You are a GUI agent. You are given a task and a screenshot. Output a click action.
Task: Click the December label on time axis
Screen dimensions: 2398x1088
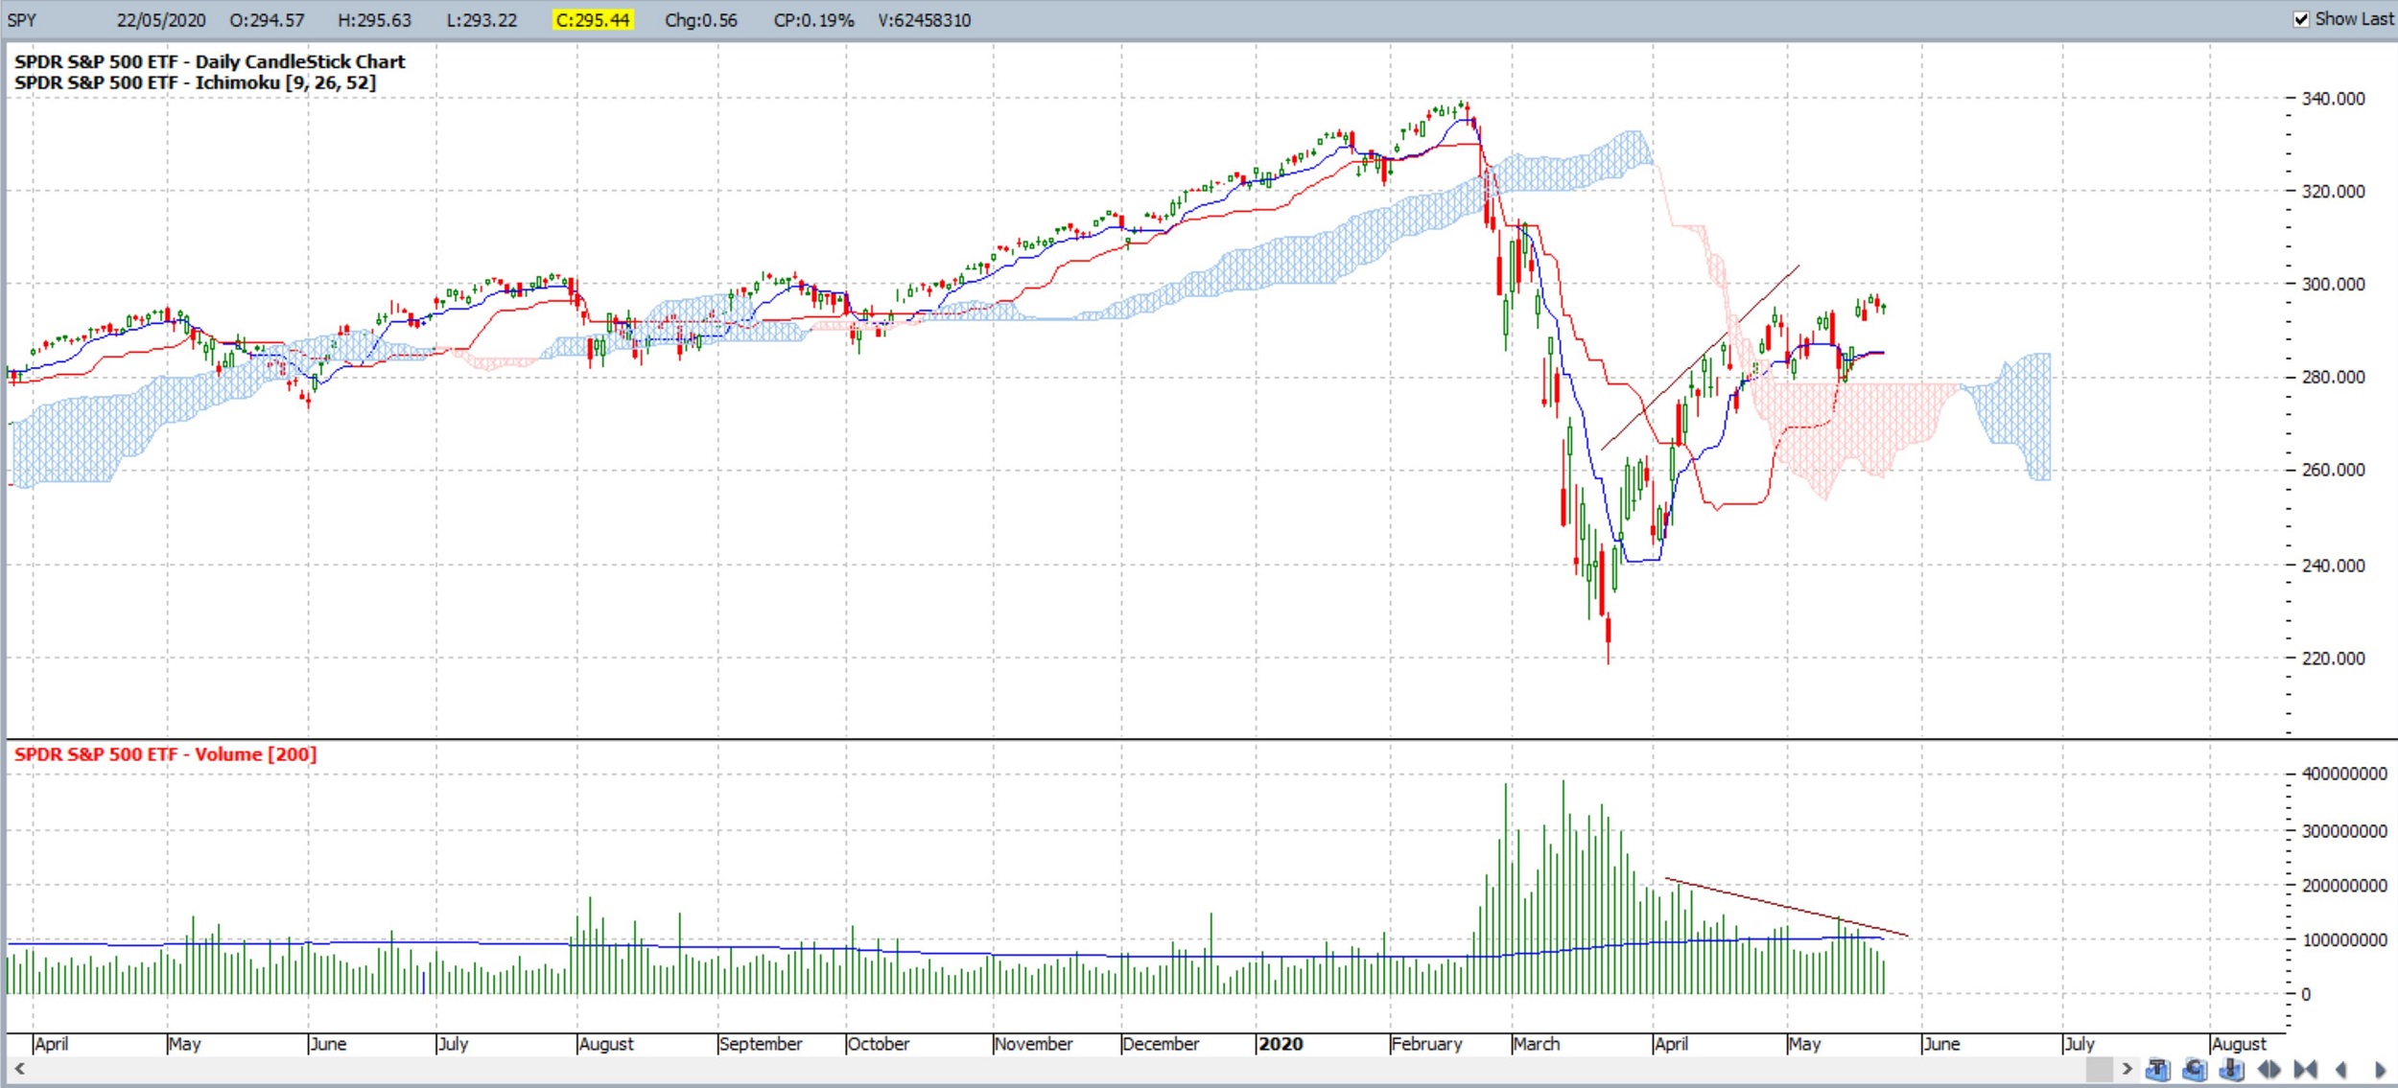pos(1161,1044)
